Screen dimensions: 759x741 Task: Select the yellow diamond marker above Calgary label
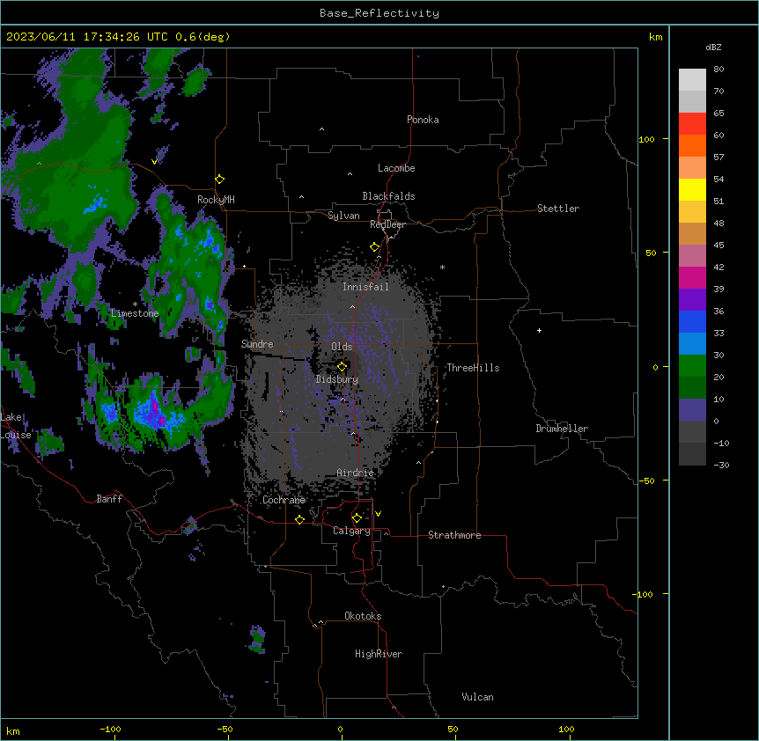(x=357, y=518)
